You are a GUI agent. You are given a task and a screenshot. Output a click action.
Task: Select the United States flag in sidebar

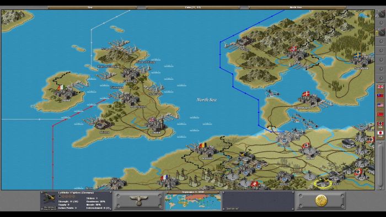pos(380,105)
